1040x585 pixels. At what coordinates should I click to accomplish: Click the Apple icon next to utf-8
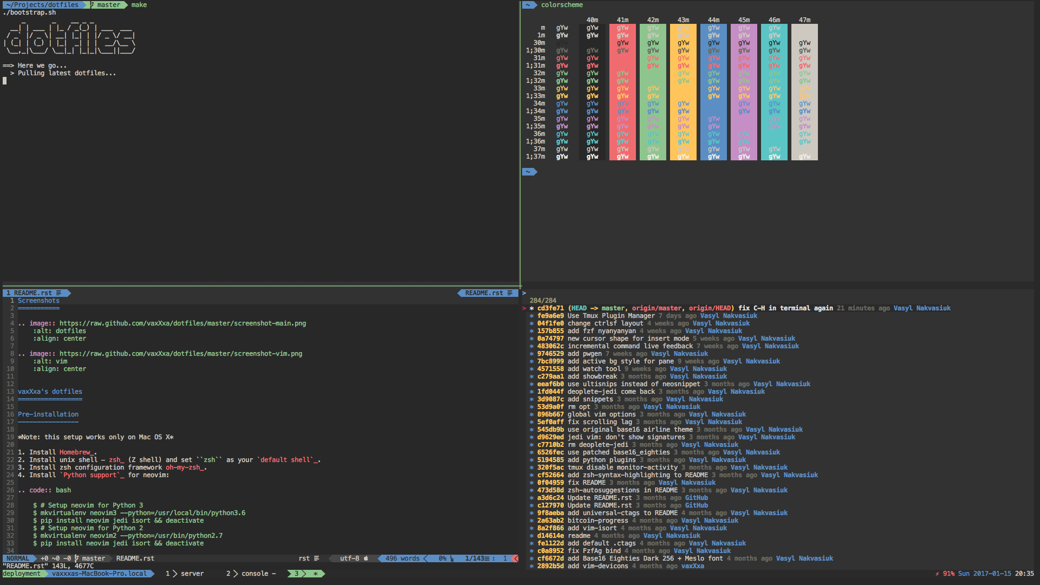(366, 558)
